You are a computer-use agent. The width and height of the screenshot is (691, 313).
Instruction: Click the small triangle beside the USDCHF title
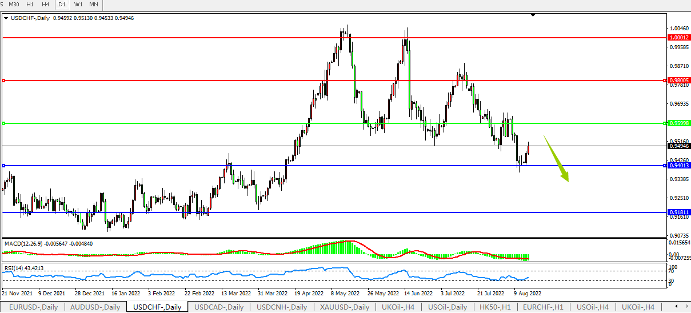pyautogui.click(x=6, y=18)
